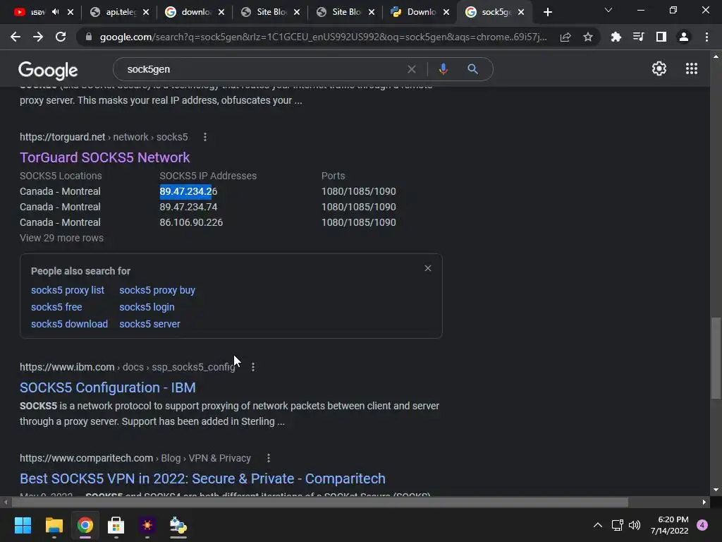Switch to the Python Download tab
Viewport: 722px width, 542px height.
(419, 12)
